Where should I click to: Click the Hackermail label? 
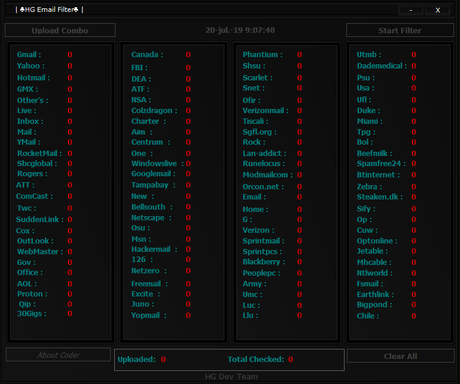(x=154, y=249)
